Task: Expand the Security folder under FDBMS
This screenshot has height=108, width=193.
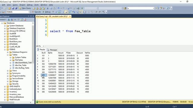Action: click(x=8, y=84)
